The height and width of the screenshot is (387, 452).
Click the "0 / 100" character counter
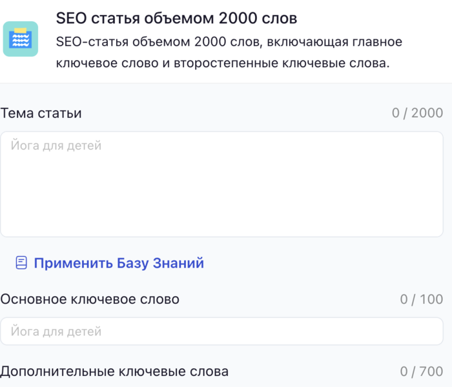422,299
